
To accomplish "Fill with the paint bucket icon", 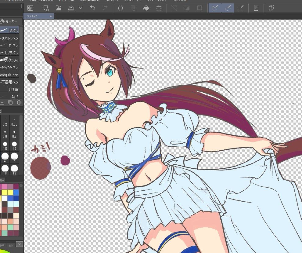I will tap(146, 8).
